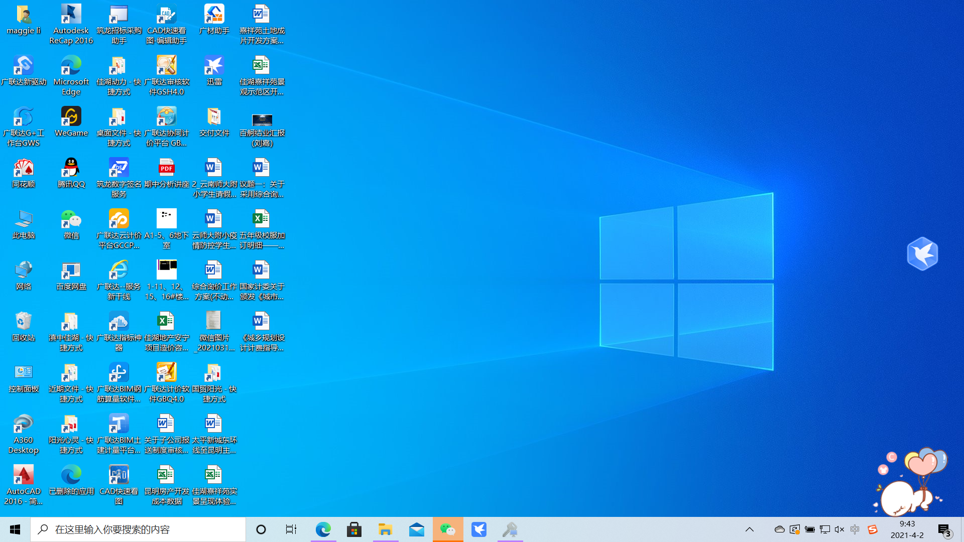This screenshot has width=964, height=542.
Task: Open the Microsoft Edge desktop icon
Action: tap(71, 76)
